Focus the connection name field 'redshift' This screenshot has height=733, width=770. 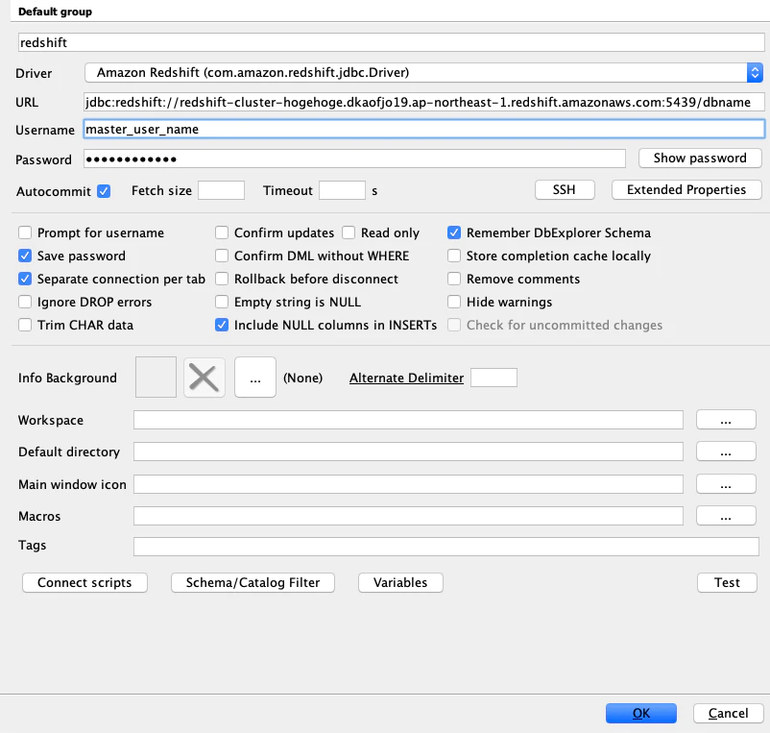392,42
